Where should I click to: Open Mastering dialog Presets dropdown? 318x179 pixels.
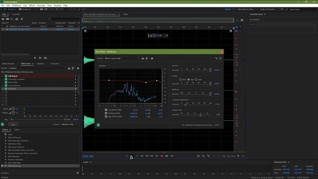121,59
